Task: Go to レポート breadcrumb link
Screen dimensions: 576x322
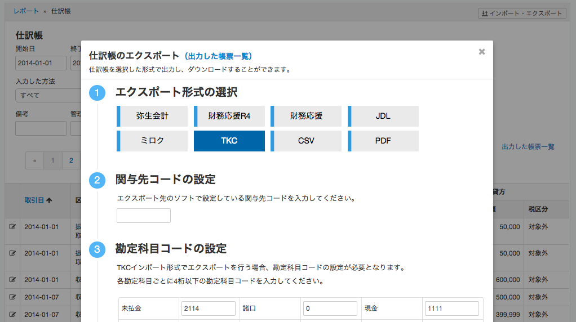Action: pos(26,11)
